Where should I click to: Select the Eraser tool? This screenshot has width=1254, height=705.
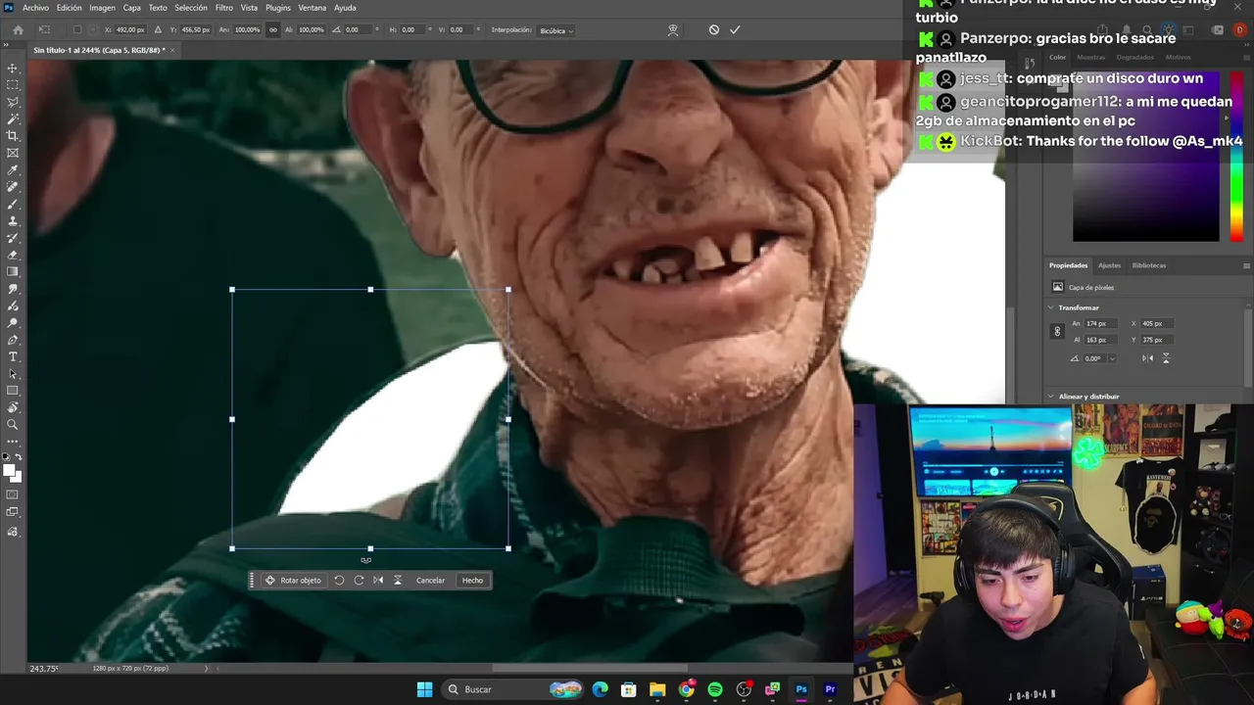point(13,255)
